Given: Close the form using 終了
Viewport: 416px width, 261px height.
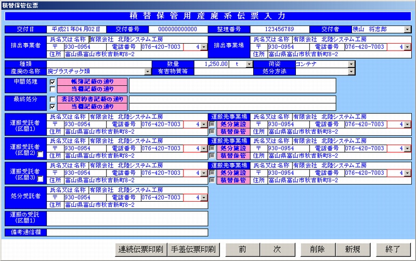Looking at the screenshot, I should click(393, 249).
